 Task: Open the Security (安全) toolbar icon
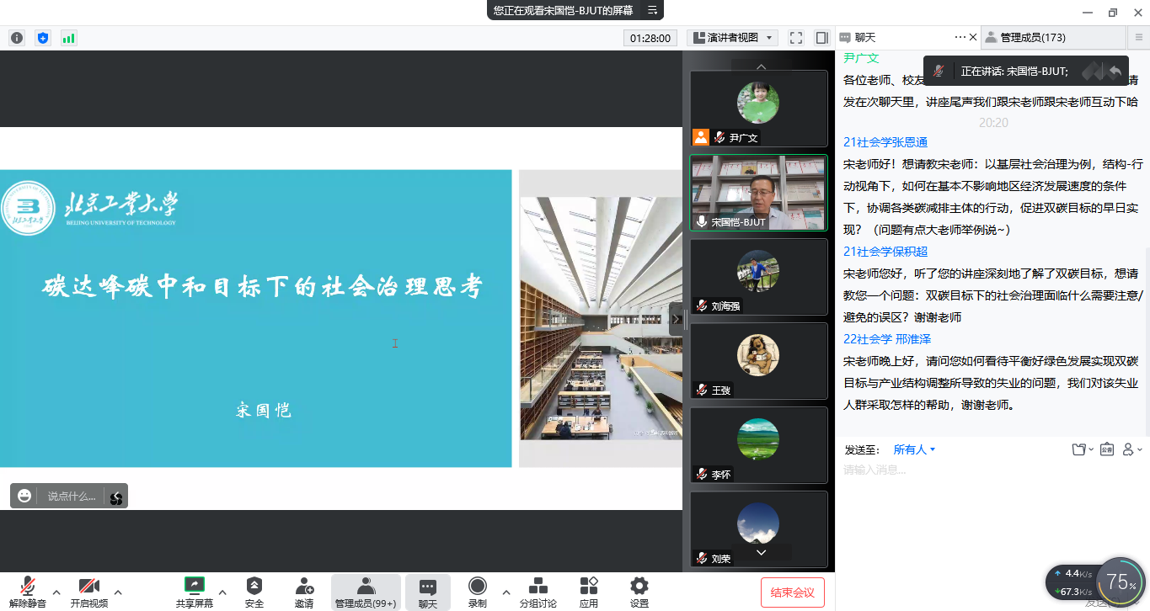coord(254,592)
